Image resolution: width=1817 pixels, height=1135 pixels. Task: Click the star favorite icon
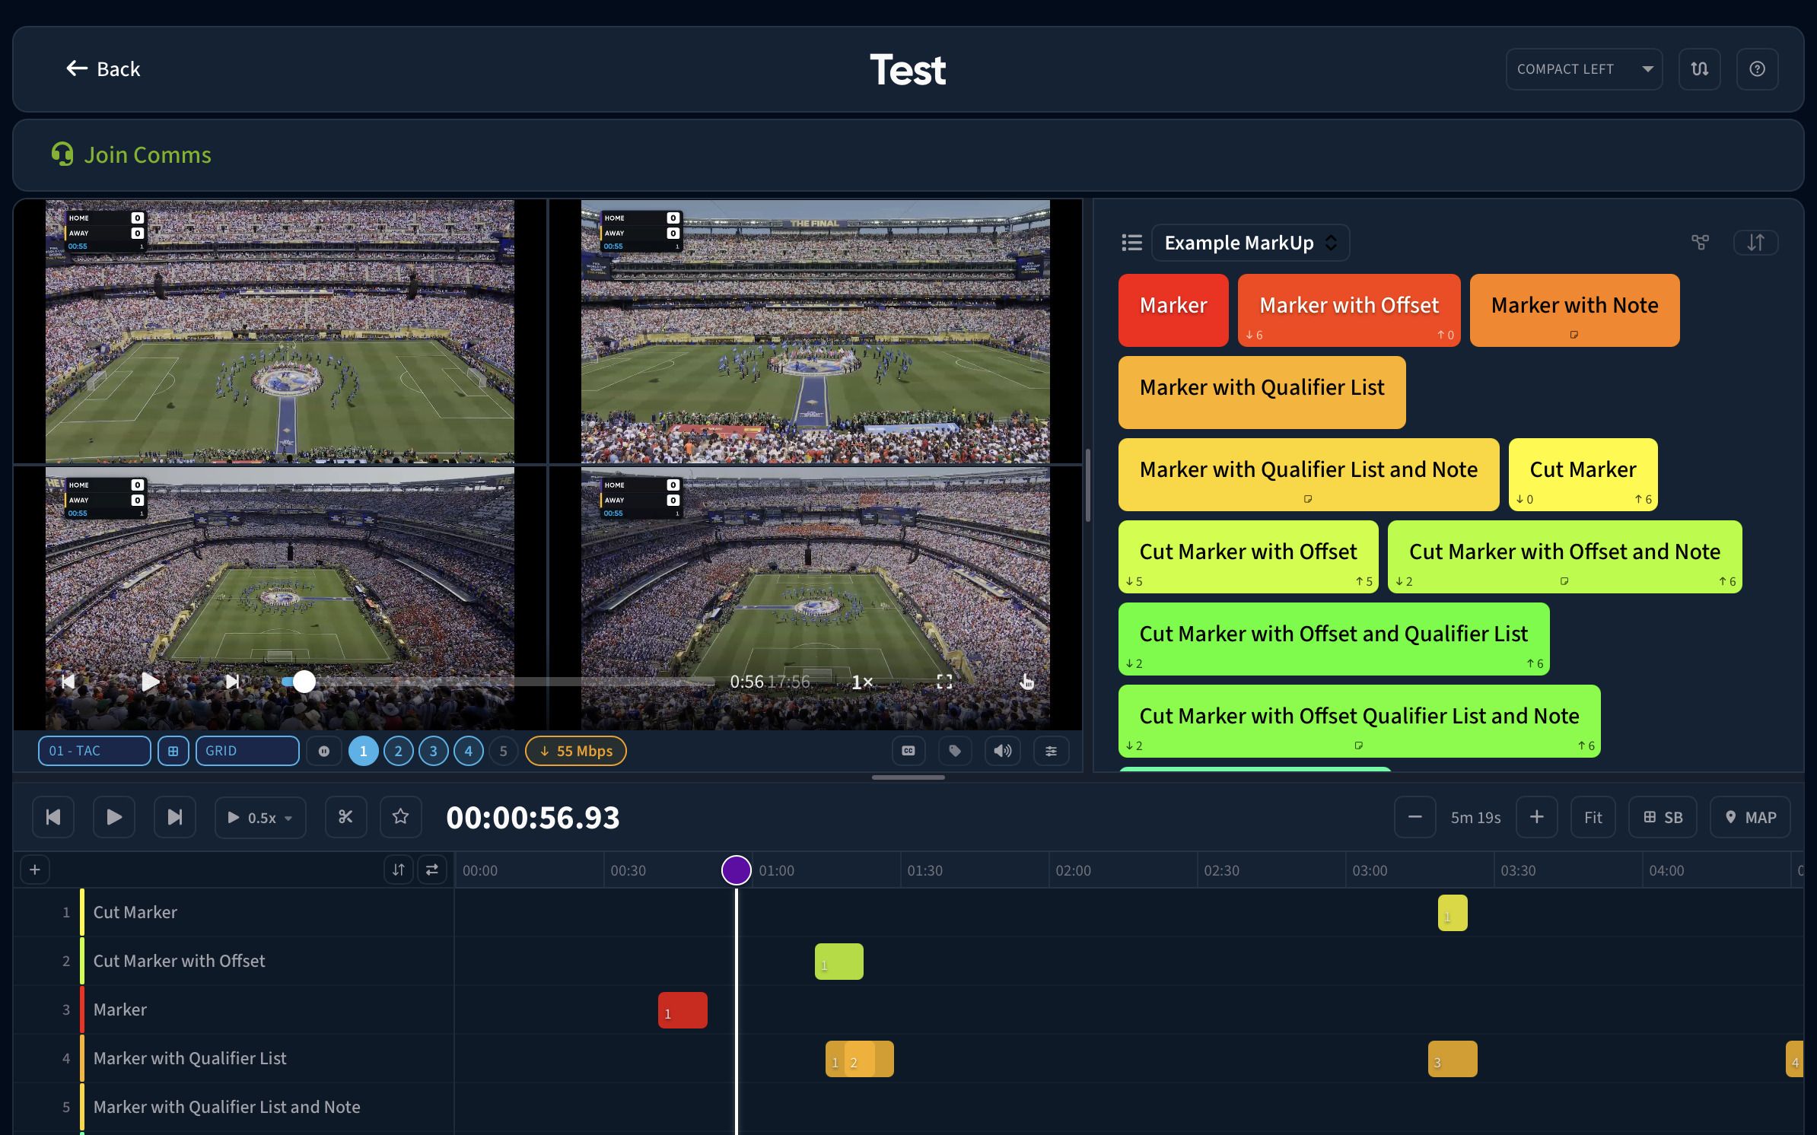pos(400,817)
